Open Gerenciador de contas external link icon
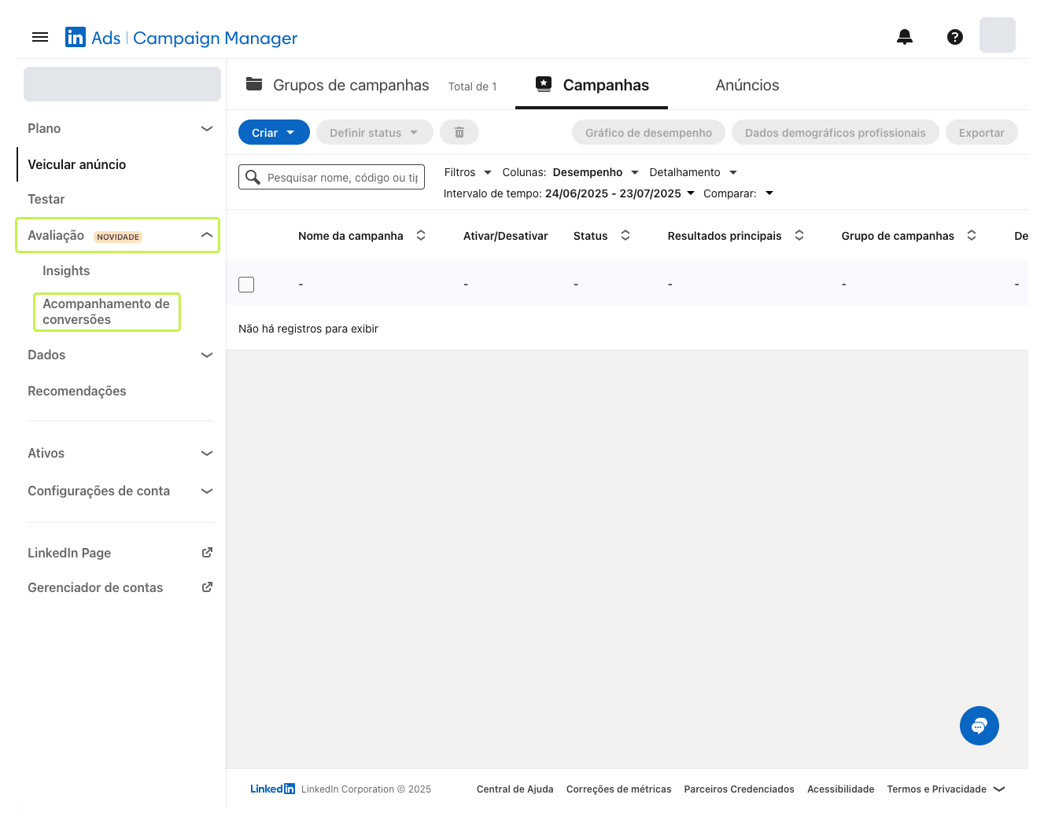The image size is (1044, 824). [207, 587]
